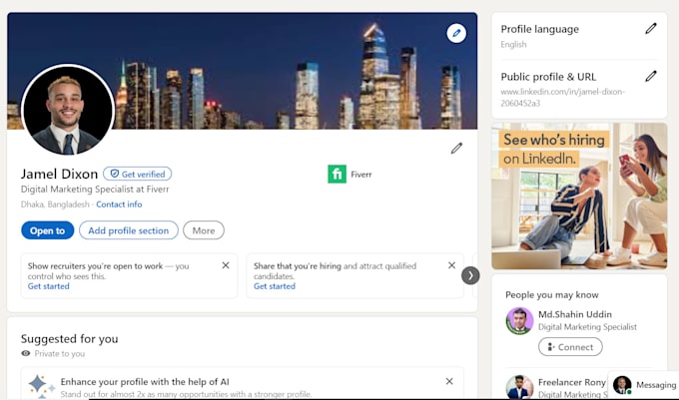679x400 pixels.
Task: Click the Messaging avatar icon
Action: [x=622, y=384]
